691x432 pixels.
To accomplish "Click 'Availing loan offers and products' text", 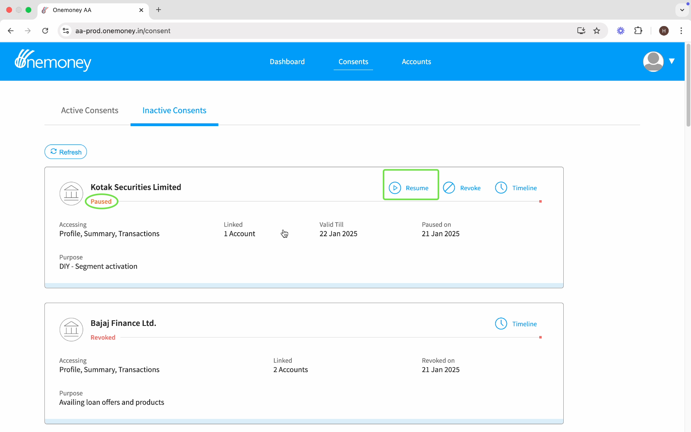I will 112,402.
